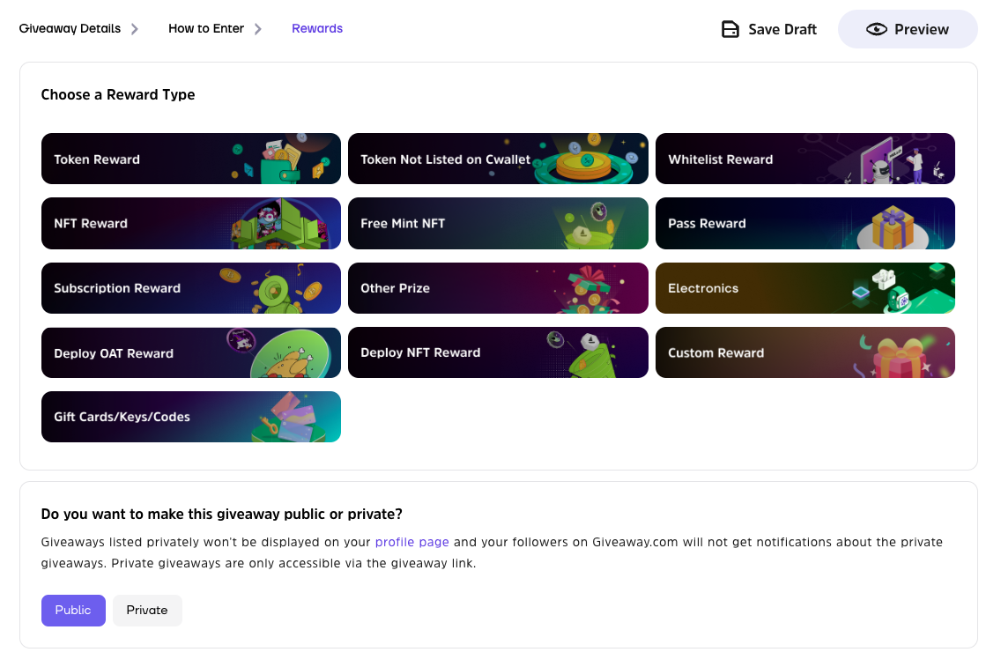The height and width of the screenshot is (667, 1001).
Task: Select the Electronics reward card
Action: (805, 288)
